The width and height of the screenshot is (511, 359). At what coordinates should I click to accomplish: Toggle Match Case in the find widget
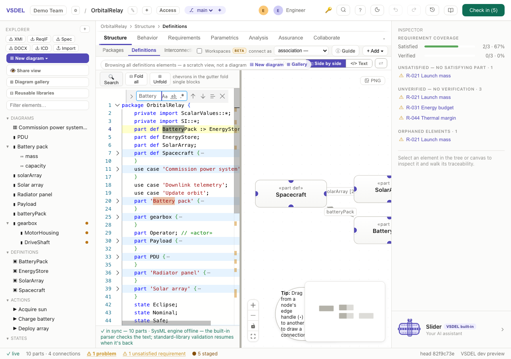(x=165, y=96)
